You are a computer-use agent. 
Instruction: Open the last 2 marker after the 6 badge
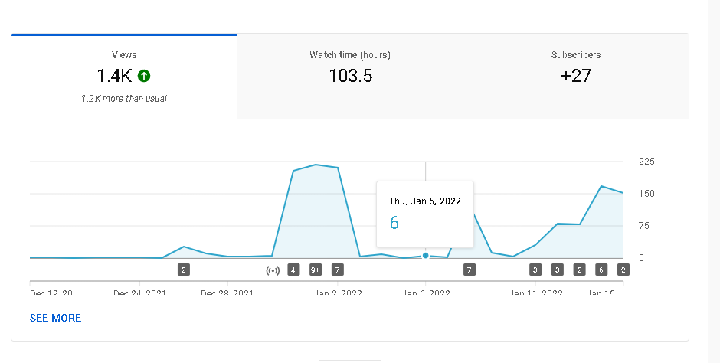tap(623, 270)
